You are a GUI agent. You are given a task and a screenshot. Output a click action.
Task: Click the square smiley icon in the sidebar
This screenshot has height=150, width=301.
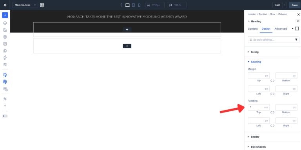point(5,44)
